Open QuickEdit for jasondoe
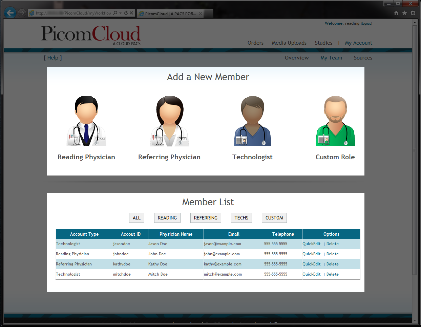 tap(311, 244)
